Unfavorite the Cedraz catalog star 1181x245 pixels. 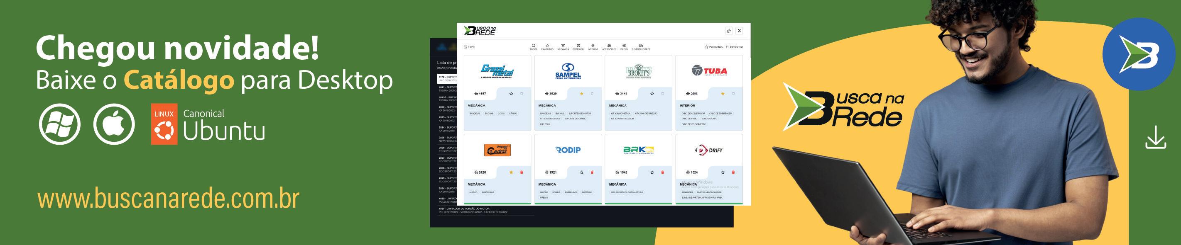tap(511, 172)
